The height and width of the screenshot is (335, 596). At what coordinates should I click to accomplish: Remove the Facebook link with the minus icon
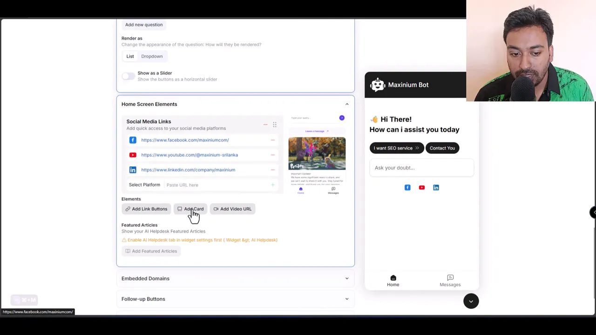[x=272, y=140]
